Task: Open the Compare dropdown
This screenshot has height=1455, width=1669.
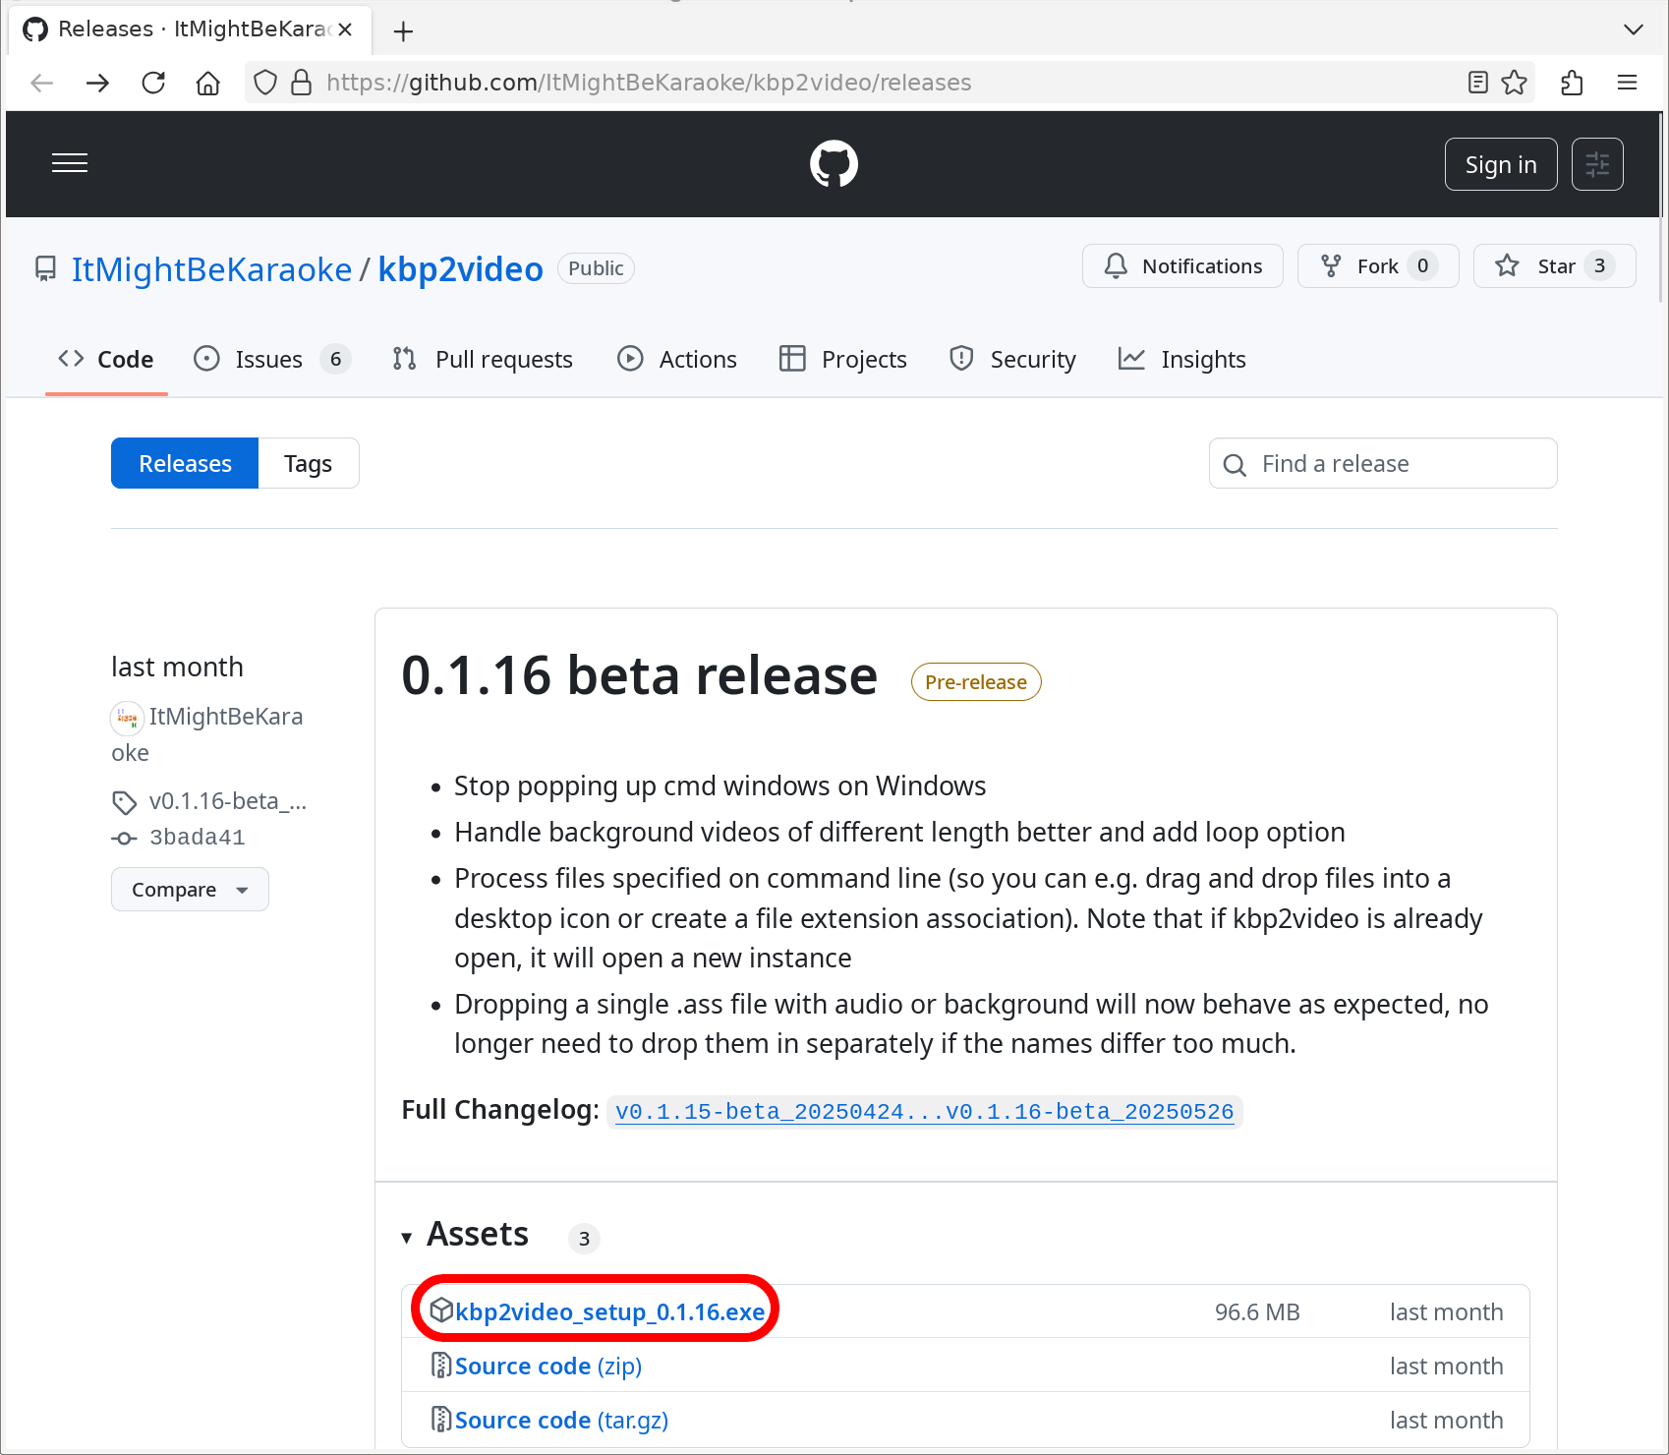Action: (190, 890)
